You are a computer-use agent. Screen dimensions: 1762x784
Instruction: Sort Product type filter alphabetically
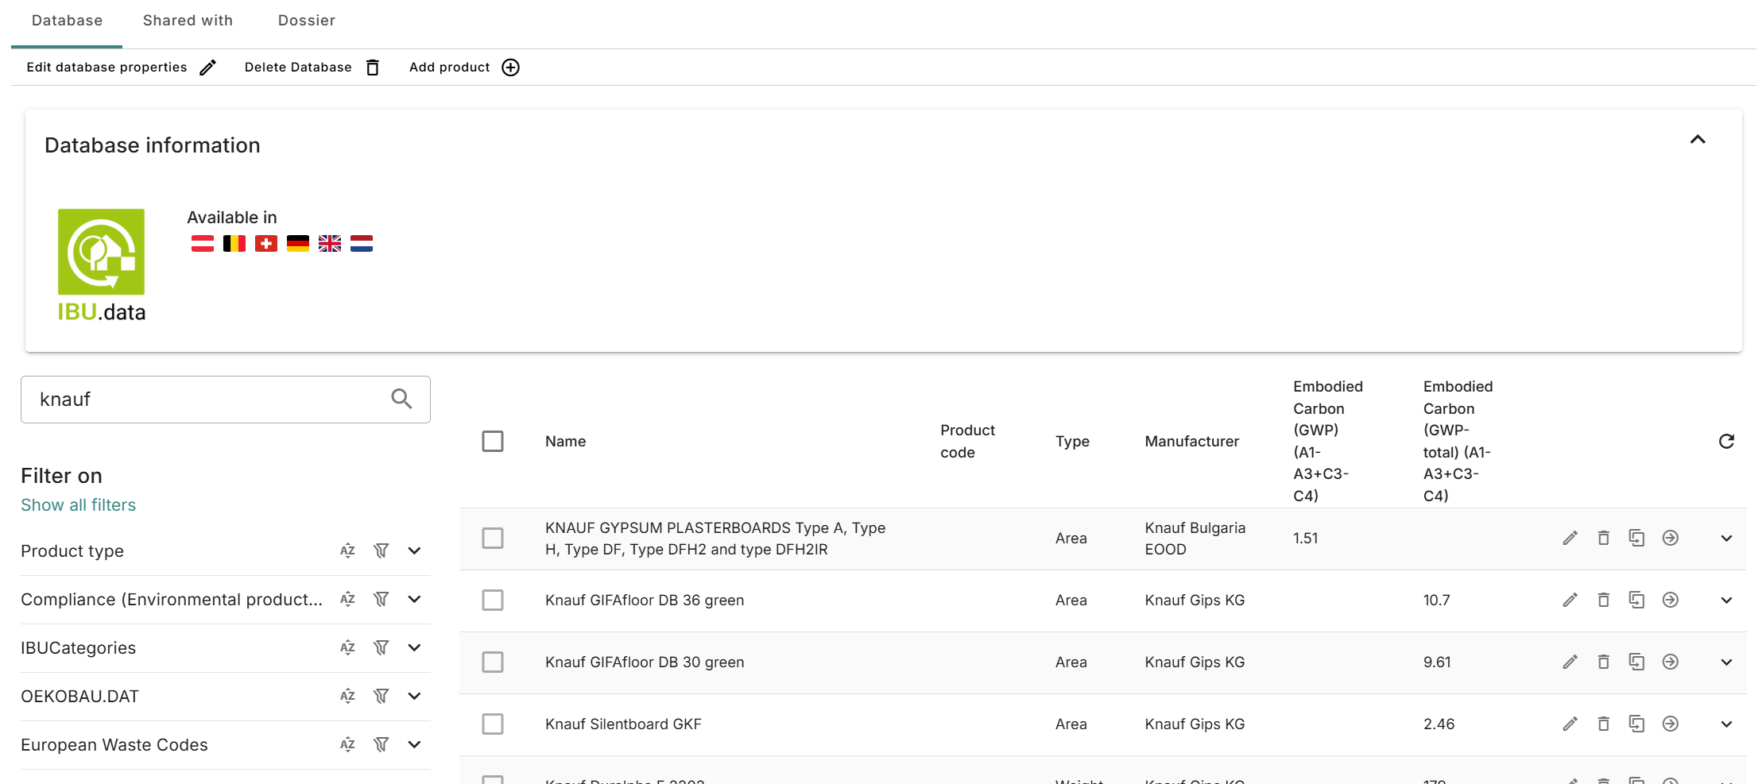pyautogui.click(x=347, y=551)
